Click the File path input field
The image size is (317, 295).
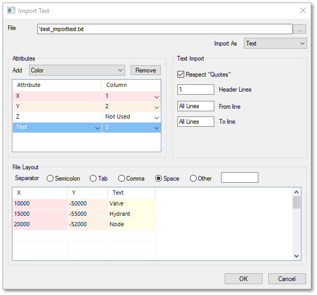click(x=165, y=29)
